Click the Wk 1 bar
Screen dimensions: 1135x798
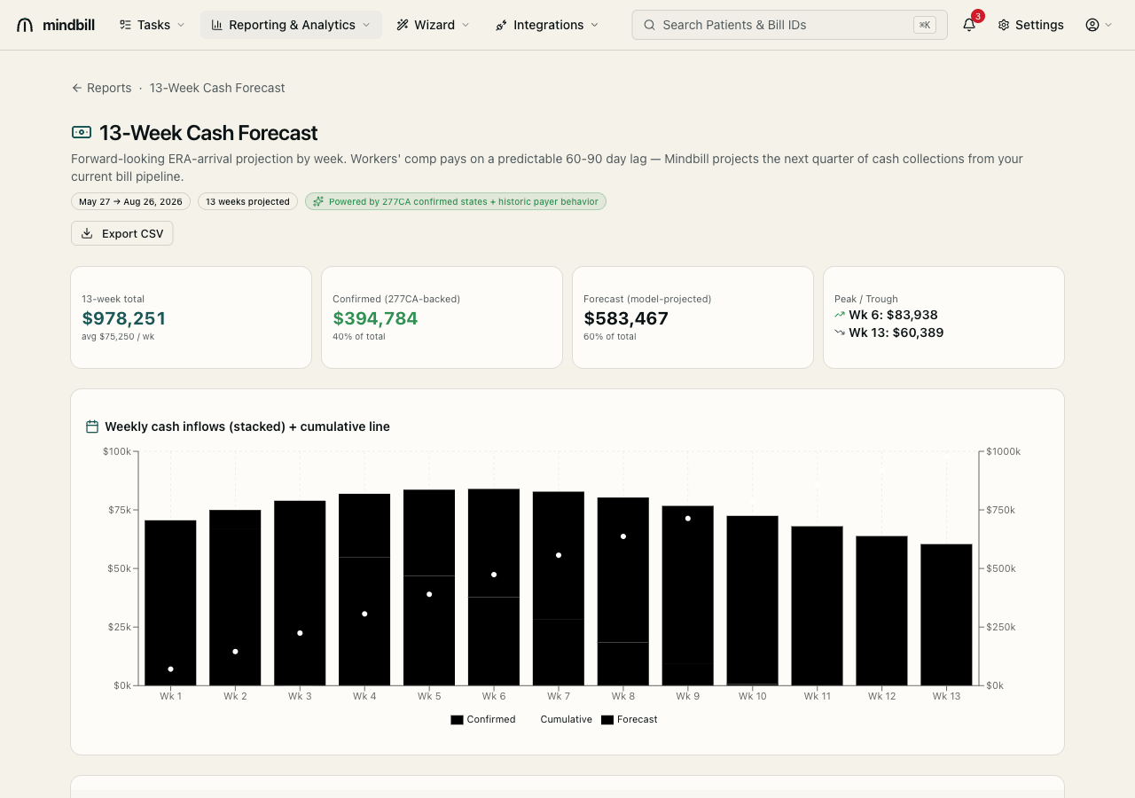(170, 603)
